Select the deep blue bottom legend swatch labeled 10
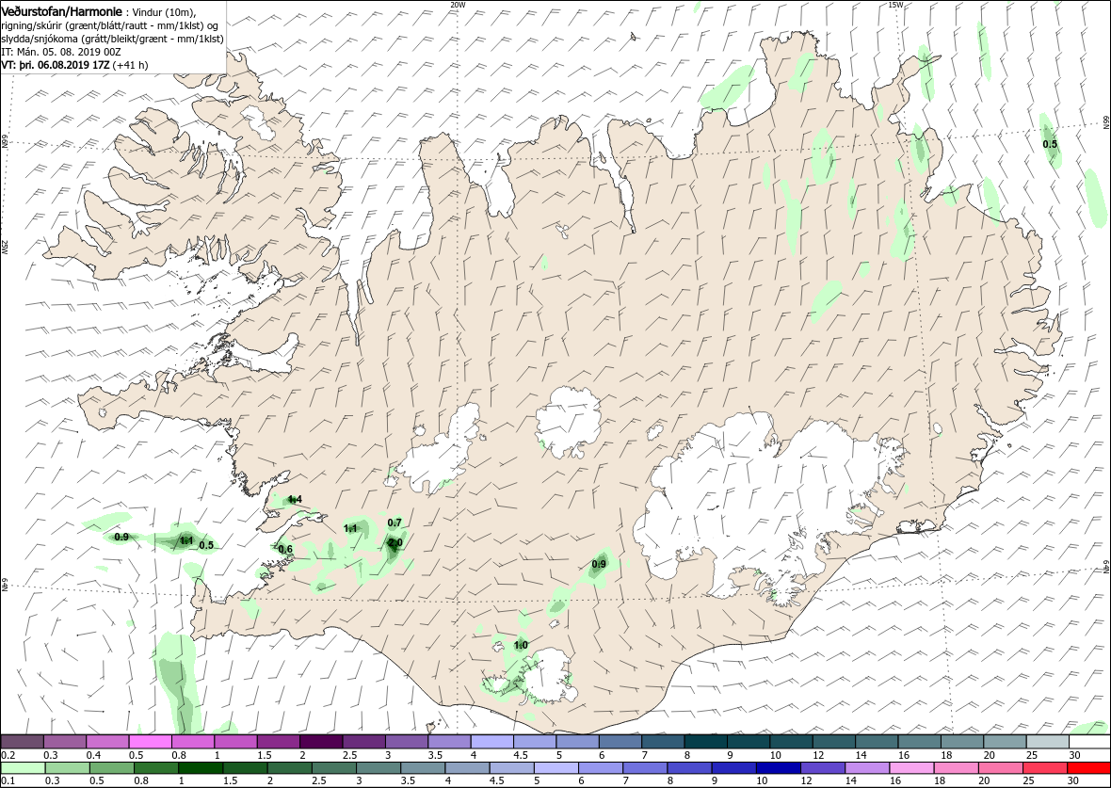 [x=778, y=768]
